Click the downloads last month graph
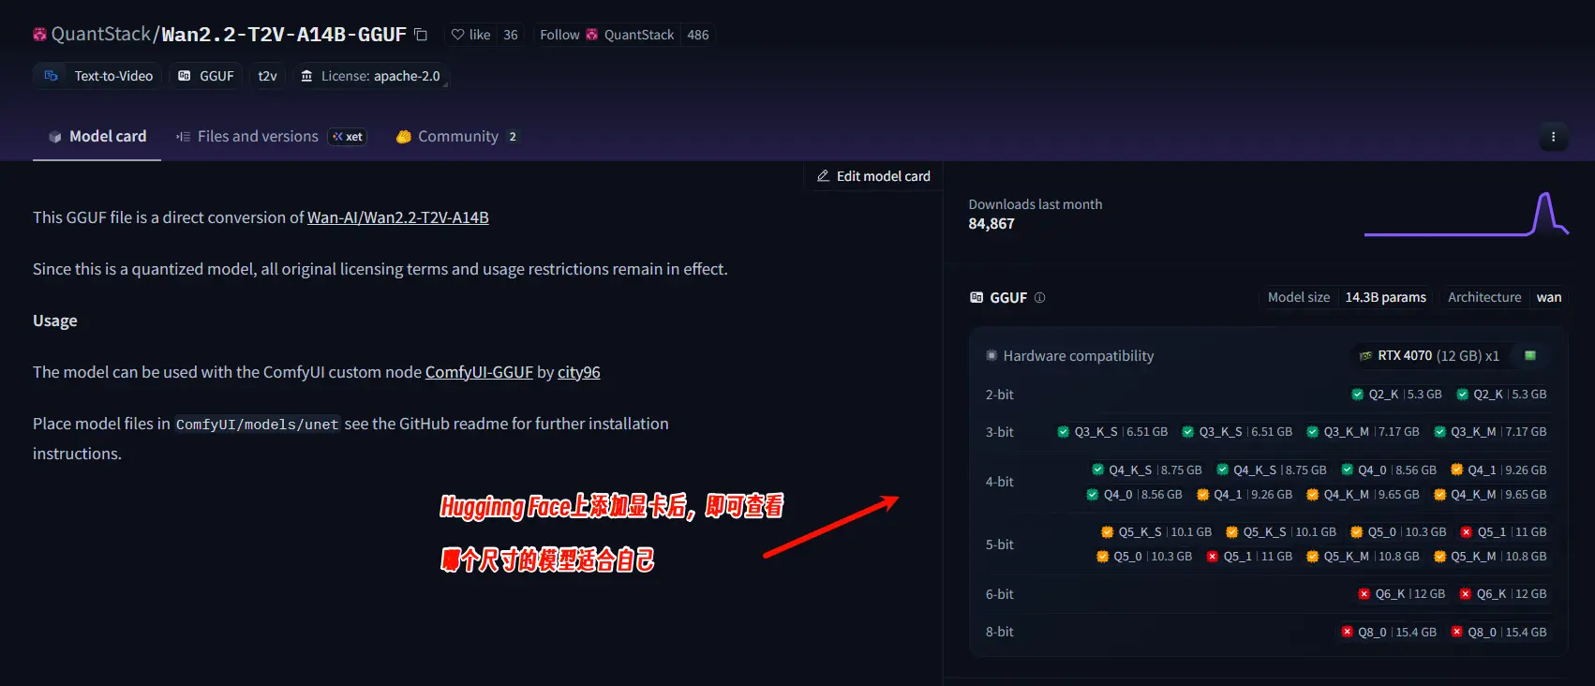The width and height of the screenshot is (1595, 686). (1466, 215)
